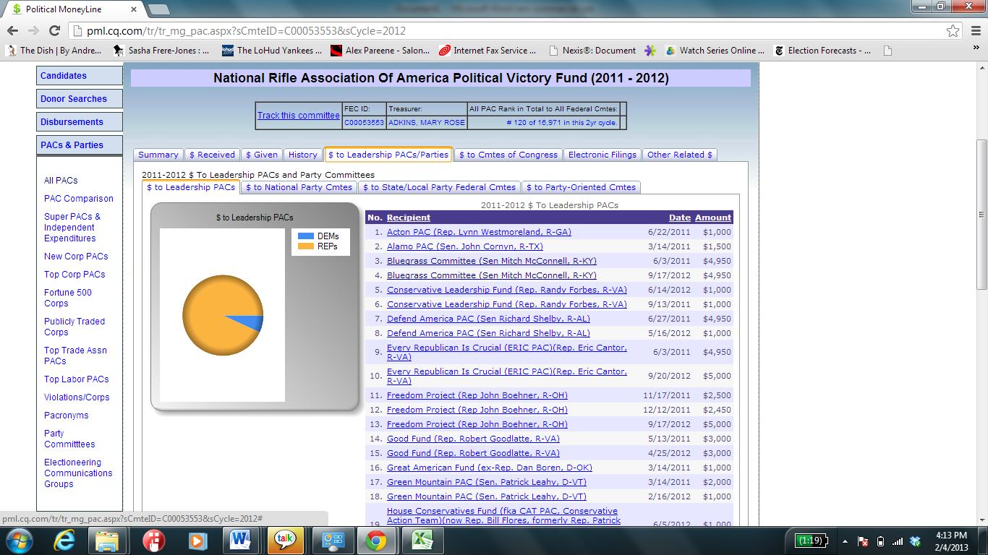Open the Acton PAC recipient link
Screen dimensions: 988x555
[479, 232]
